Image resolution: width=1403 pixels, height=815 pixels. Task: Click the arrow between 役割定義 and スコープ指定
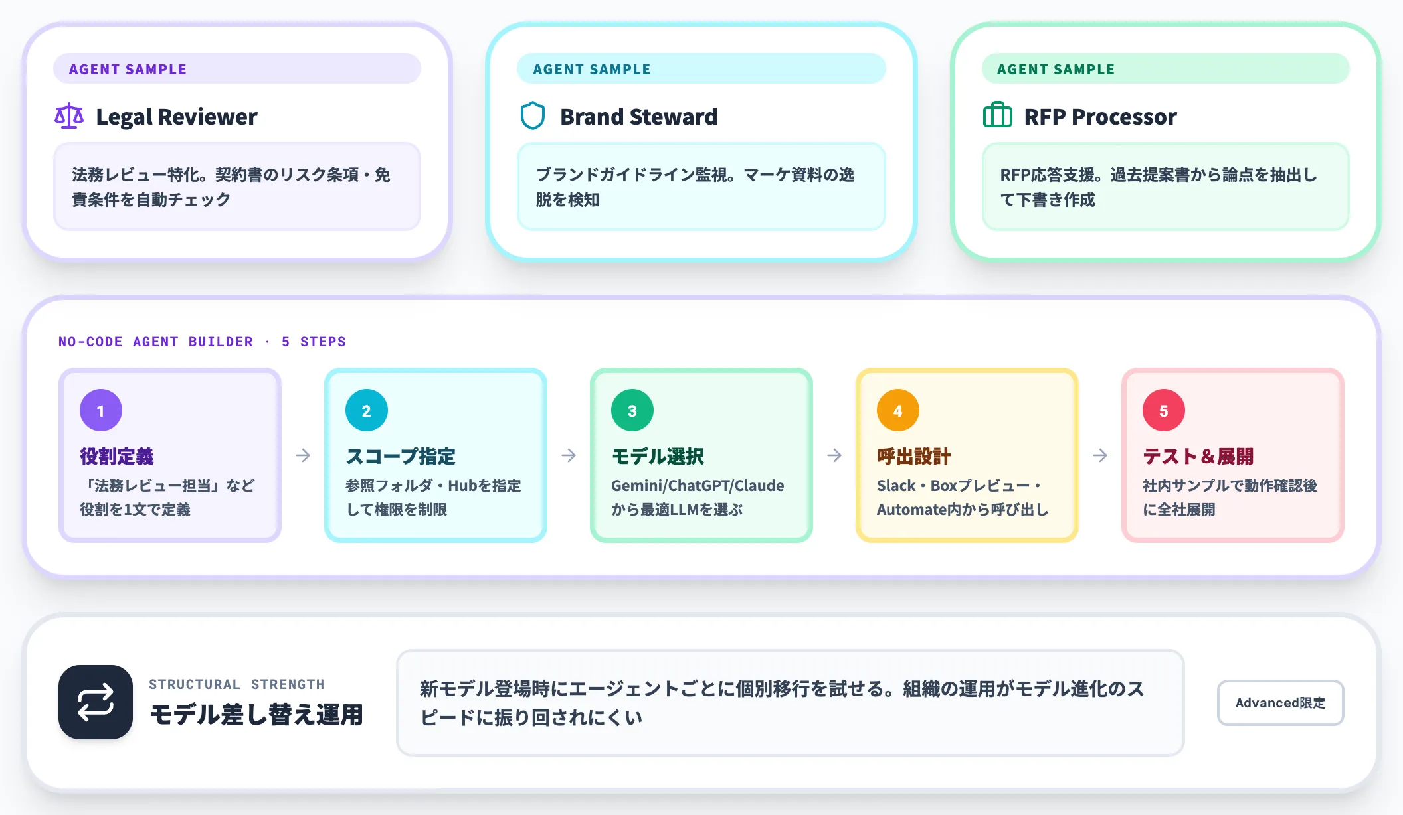(x=303, y=455)
